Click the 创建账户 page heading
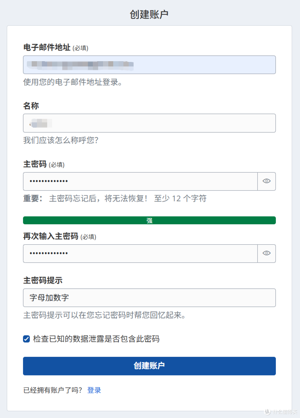This screenshot has height=418, width=300. 149,14
